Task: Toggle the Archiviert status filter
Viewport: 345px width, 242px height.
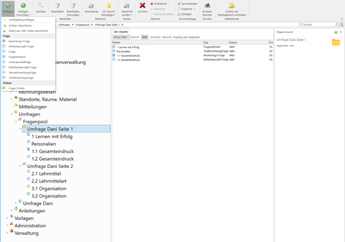Action: tap(155, 37)
